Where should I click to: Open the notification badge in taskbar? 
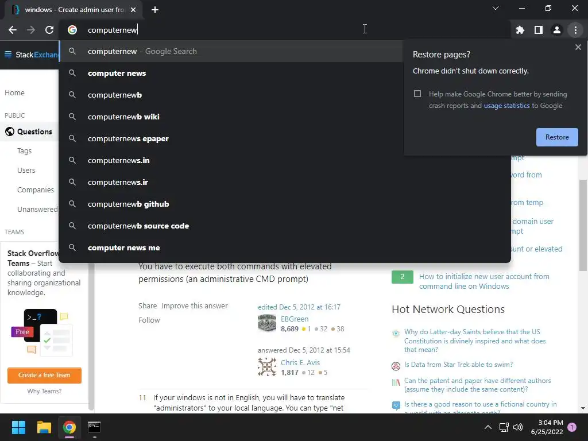pos(572,427)
